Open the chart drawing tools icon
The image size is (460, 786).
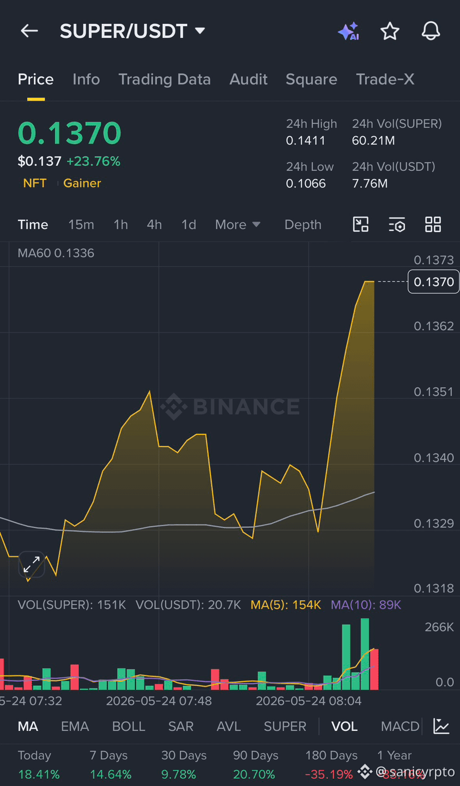[361, 225]
